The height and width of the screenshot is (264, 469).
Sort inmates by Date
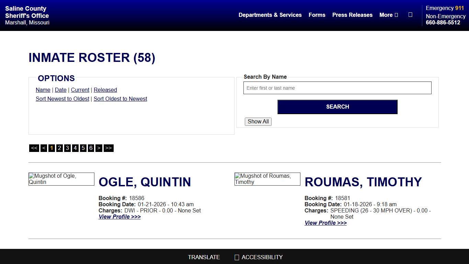[60, 90]
